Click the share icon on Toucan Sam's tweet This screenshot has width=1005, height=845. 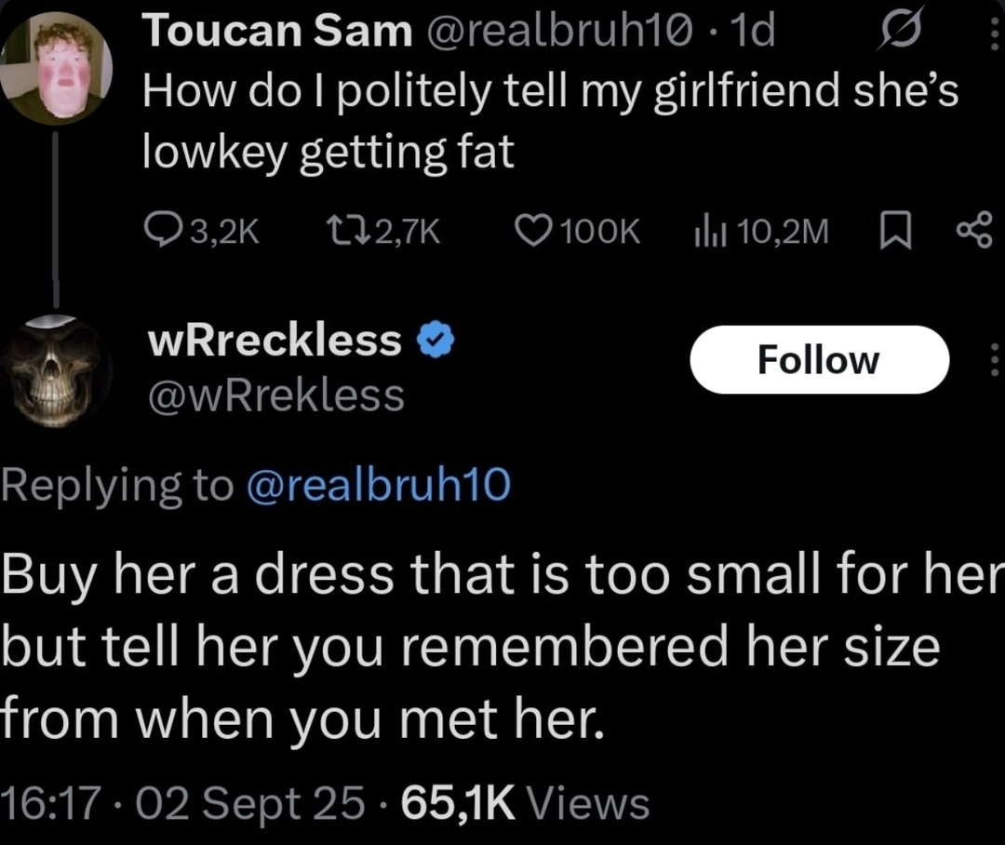pos(974,230)
